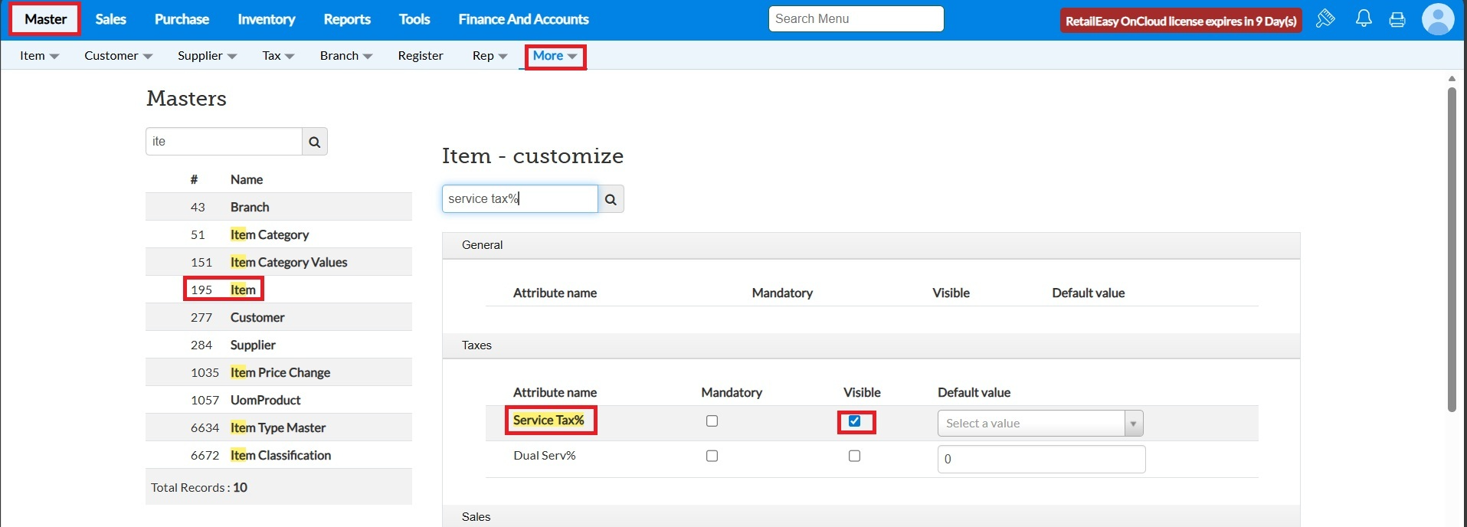Screen dimensions: 1467x527
Task: Click the notification bell icon
Action: [x=1364, y=19]
